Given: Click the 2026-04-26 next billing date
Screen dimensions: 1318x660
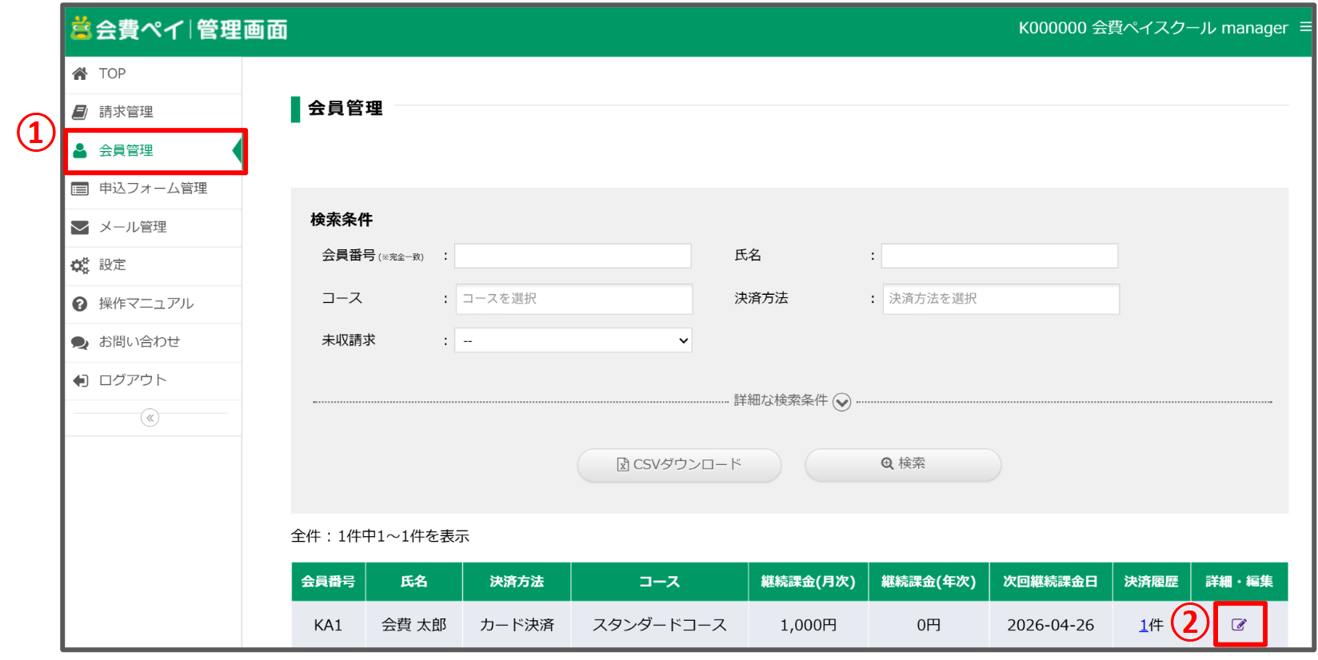Looking at the screenshot, I should 1051,626.
